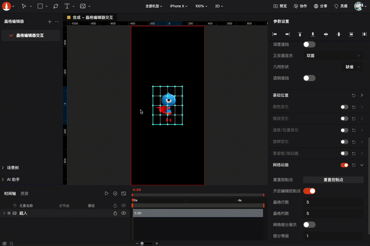Select the pointer selection tool
Viewport: 370px width, 246px height.
pos(24,6)
